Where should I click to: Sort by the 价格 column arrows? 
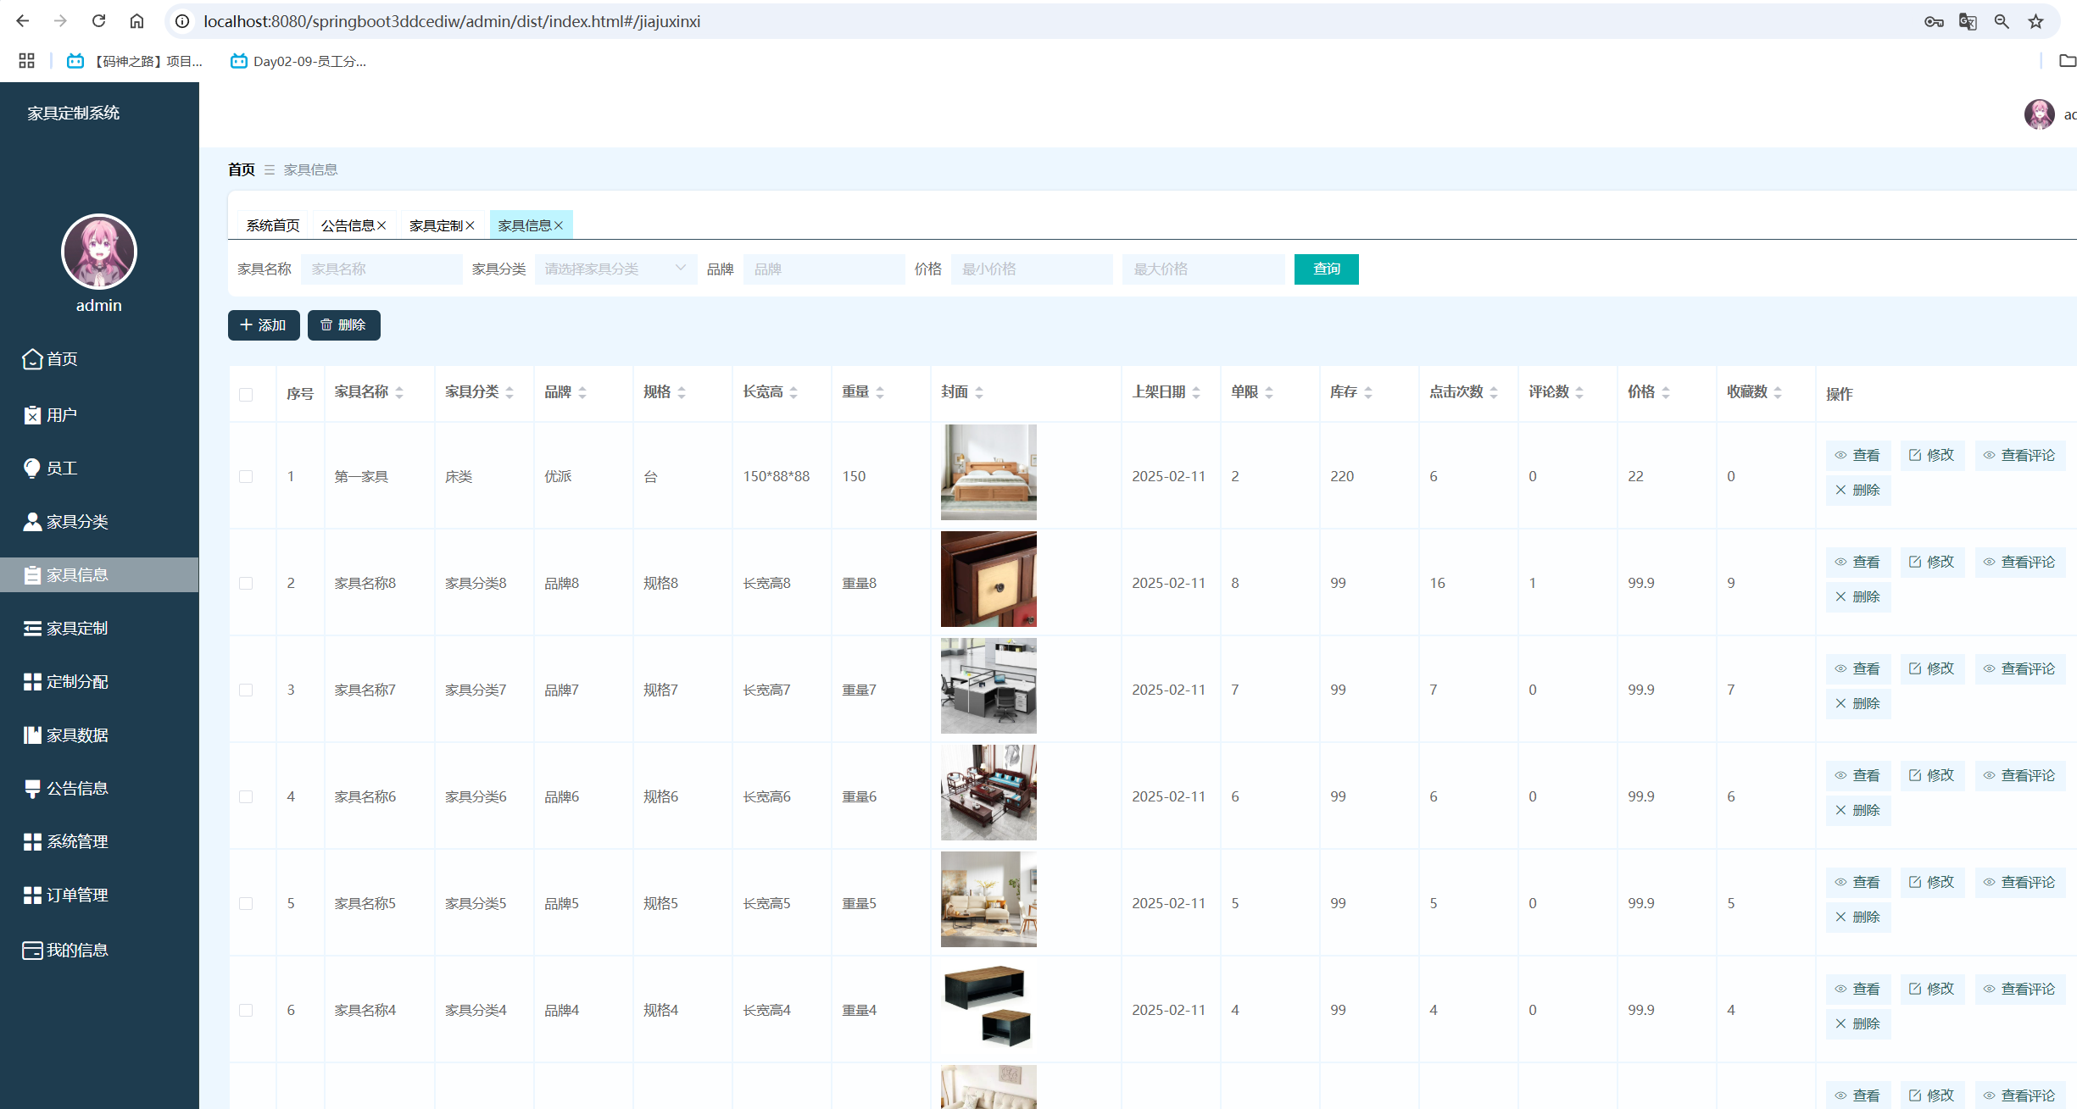point(1666,392)
